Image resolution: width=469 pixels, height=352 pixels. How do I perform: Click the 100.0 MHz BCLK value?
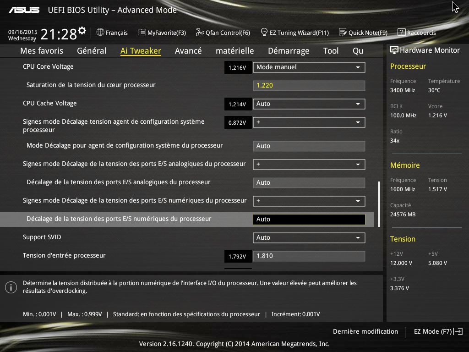[403, 115]
